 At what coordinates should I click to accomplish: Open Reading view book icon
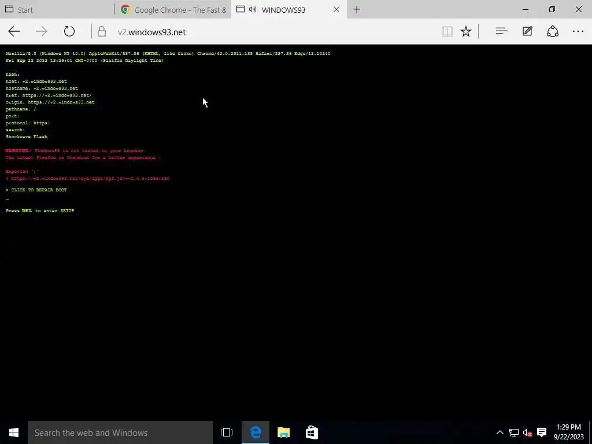pyautogui.click(x=447, y=32)
